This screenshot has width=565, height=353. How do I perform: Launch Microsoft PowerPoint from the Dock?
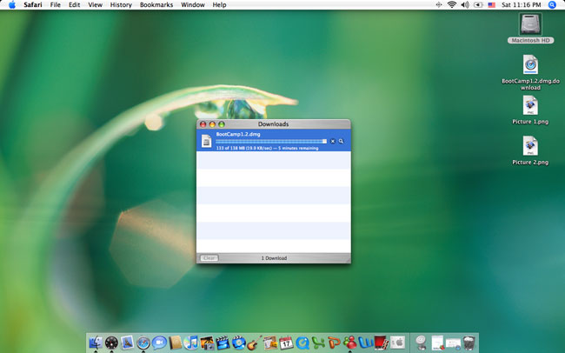click(334, 343)
